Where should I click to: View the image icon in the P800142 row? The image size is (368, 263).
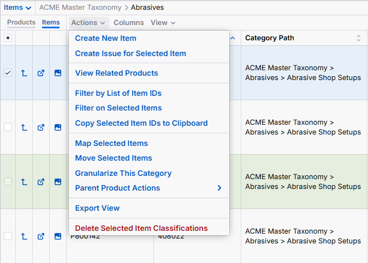pyautogui.click(x=58, y=236)
